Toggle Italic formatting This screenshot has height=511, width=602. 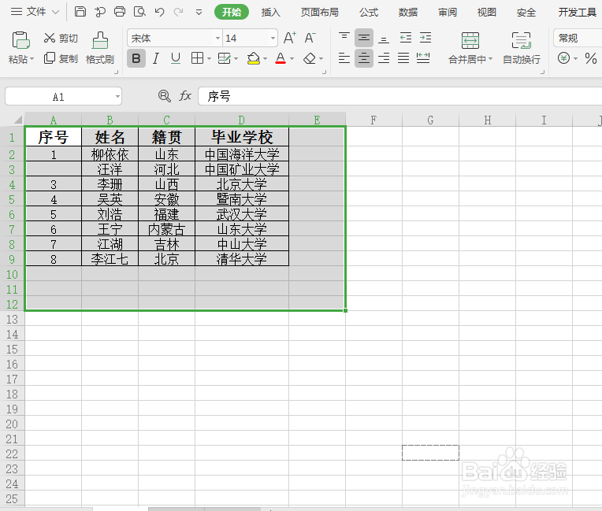click(x=155, y=58)
